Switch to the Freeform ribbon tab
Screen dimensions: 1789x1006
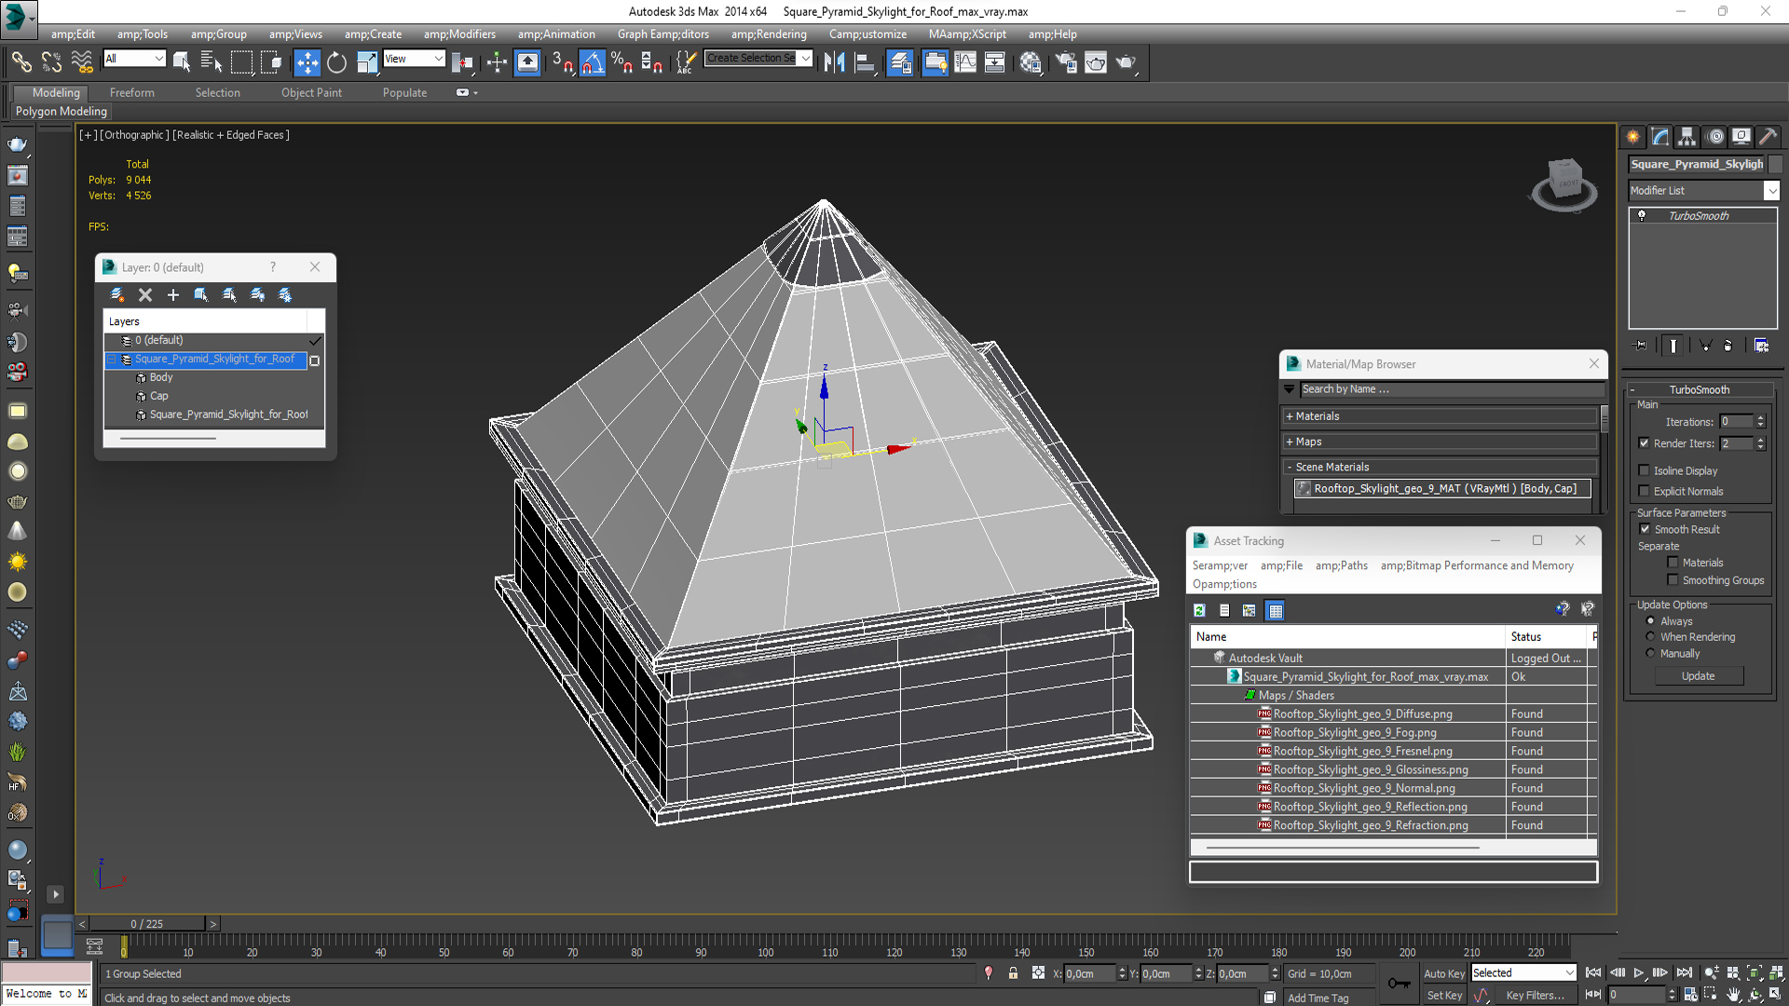click(x=131, y=93)
